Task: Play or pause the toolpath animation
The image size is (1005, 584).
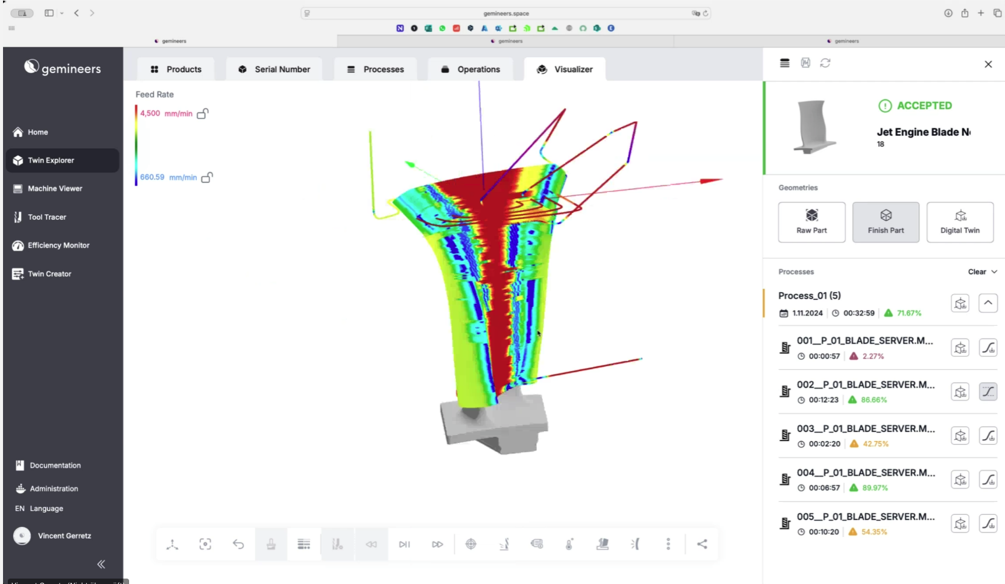Action: tap(404, 544)
